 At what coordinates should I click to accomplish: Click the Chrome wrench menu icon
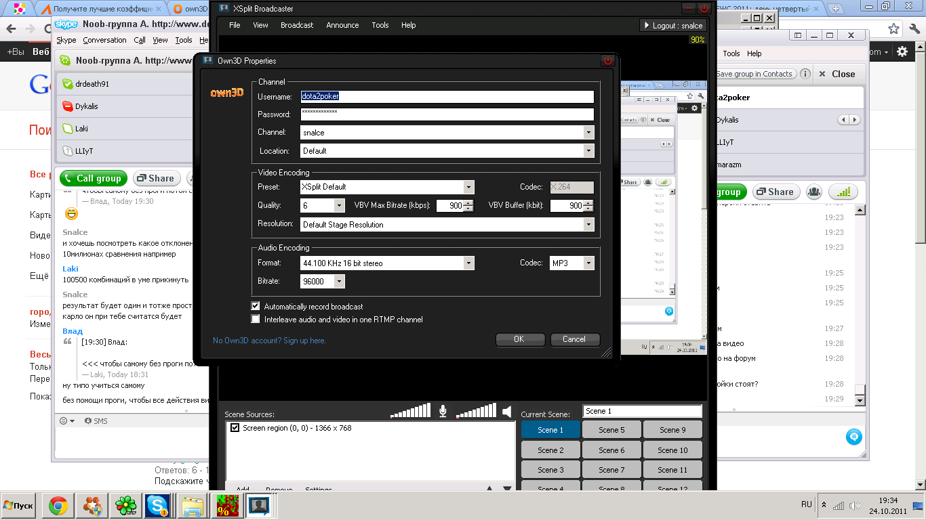click(x=914, y=28)
